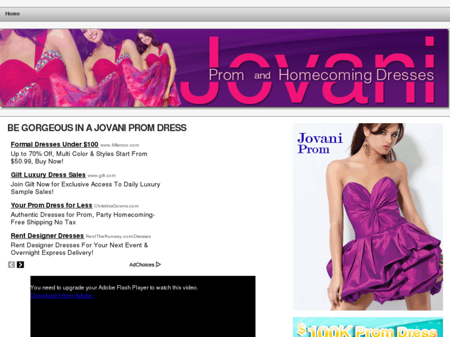The height and width of the screenshot is (337, 450).
Task: Click the Overnight Express Delivery ad description
Action: 79,249
